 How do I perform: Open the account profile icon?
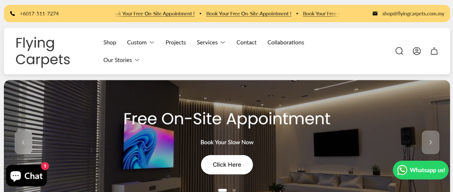417,51
